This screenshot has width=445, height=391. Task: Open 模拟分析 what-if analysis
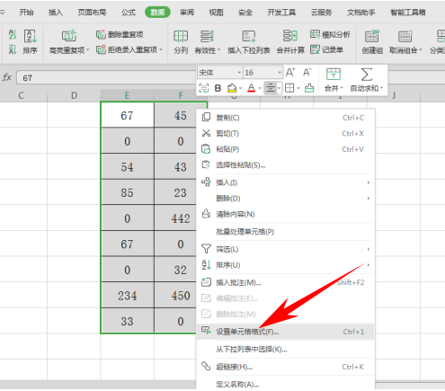(330, 34)
